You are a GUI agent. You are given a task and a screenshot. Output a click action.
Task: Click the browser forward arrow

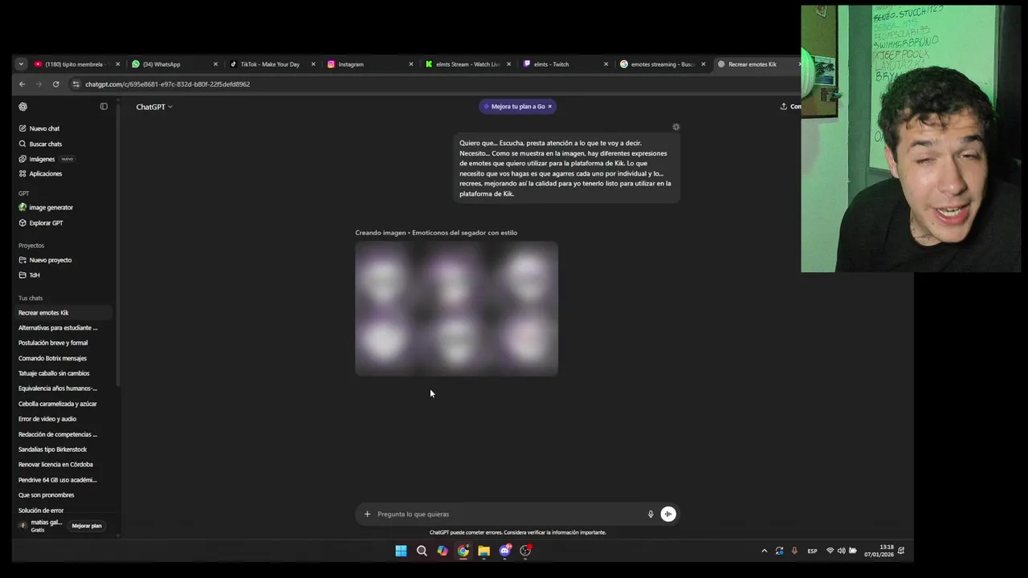pyautogui.click(x=38, y=83)
